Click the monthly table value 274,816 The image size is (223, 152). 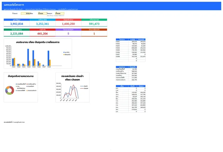click(x=134, y=109)
